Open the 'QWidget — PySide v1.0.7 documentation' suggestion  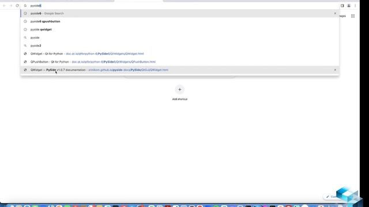point(180,70)
